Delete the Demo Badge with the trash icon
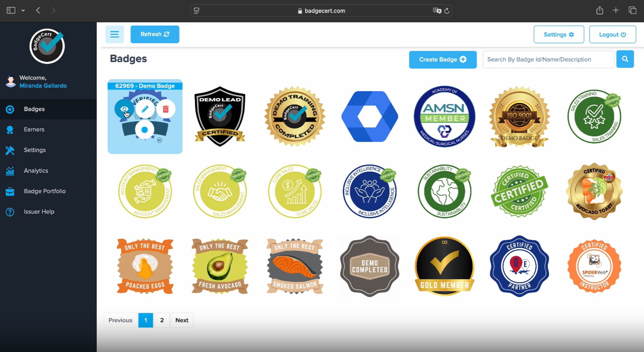The width and height of the screenshot is (644, 352). (x=166, y=109)
